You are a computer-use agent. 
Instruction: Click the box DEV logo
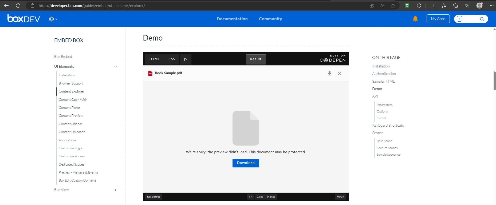tap(23, 18)
